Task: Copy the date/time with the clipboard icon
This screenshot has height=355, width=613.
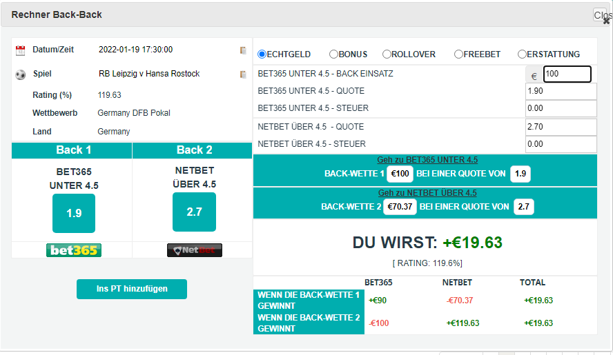Action: click(243, 50)
